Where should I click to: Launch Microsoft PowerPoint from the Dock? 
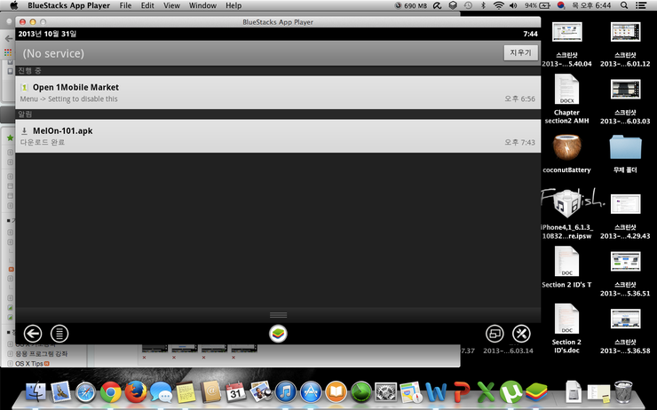coord(461,393)
